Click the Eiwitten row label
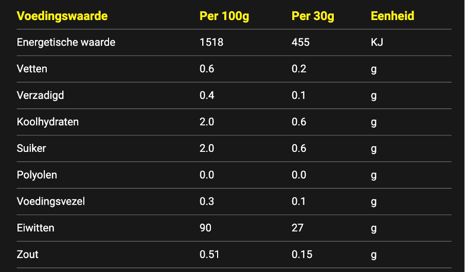Viewport: 465px width, 272px height. coord(35,228)
